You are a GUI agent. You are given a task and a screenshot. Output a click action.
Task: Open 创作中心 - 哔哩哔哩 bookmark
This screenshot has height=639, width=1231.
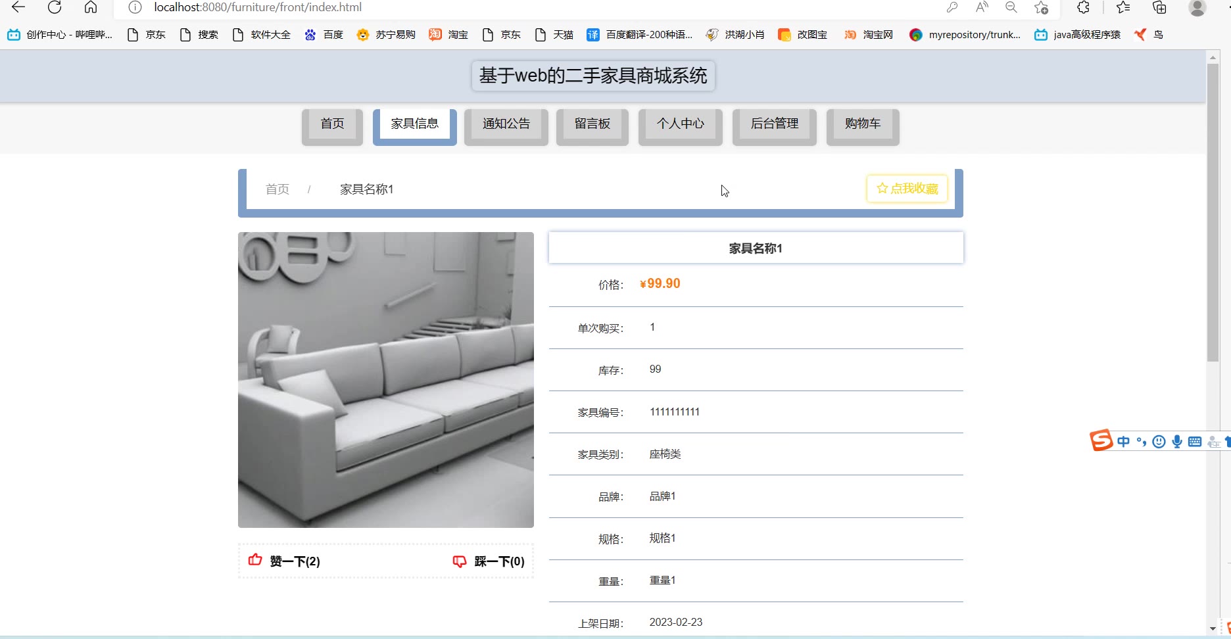pos(60,35)
